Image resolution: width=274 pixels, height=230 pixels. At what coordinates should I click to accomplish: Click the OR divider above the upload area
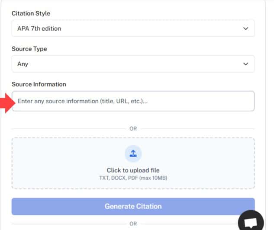pyautogui.click(x=133, y=129)
